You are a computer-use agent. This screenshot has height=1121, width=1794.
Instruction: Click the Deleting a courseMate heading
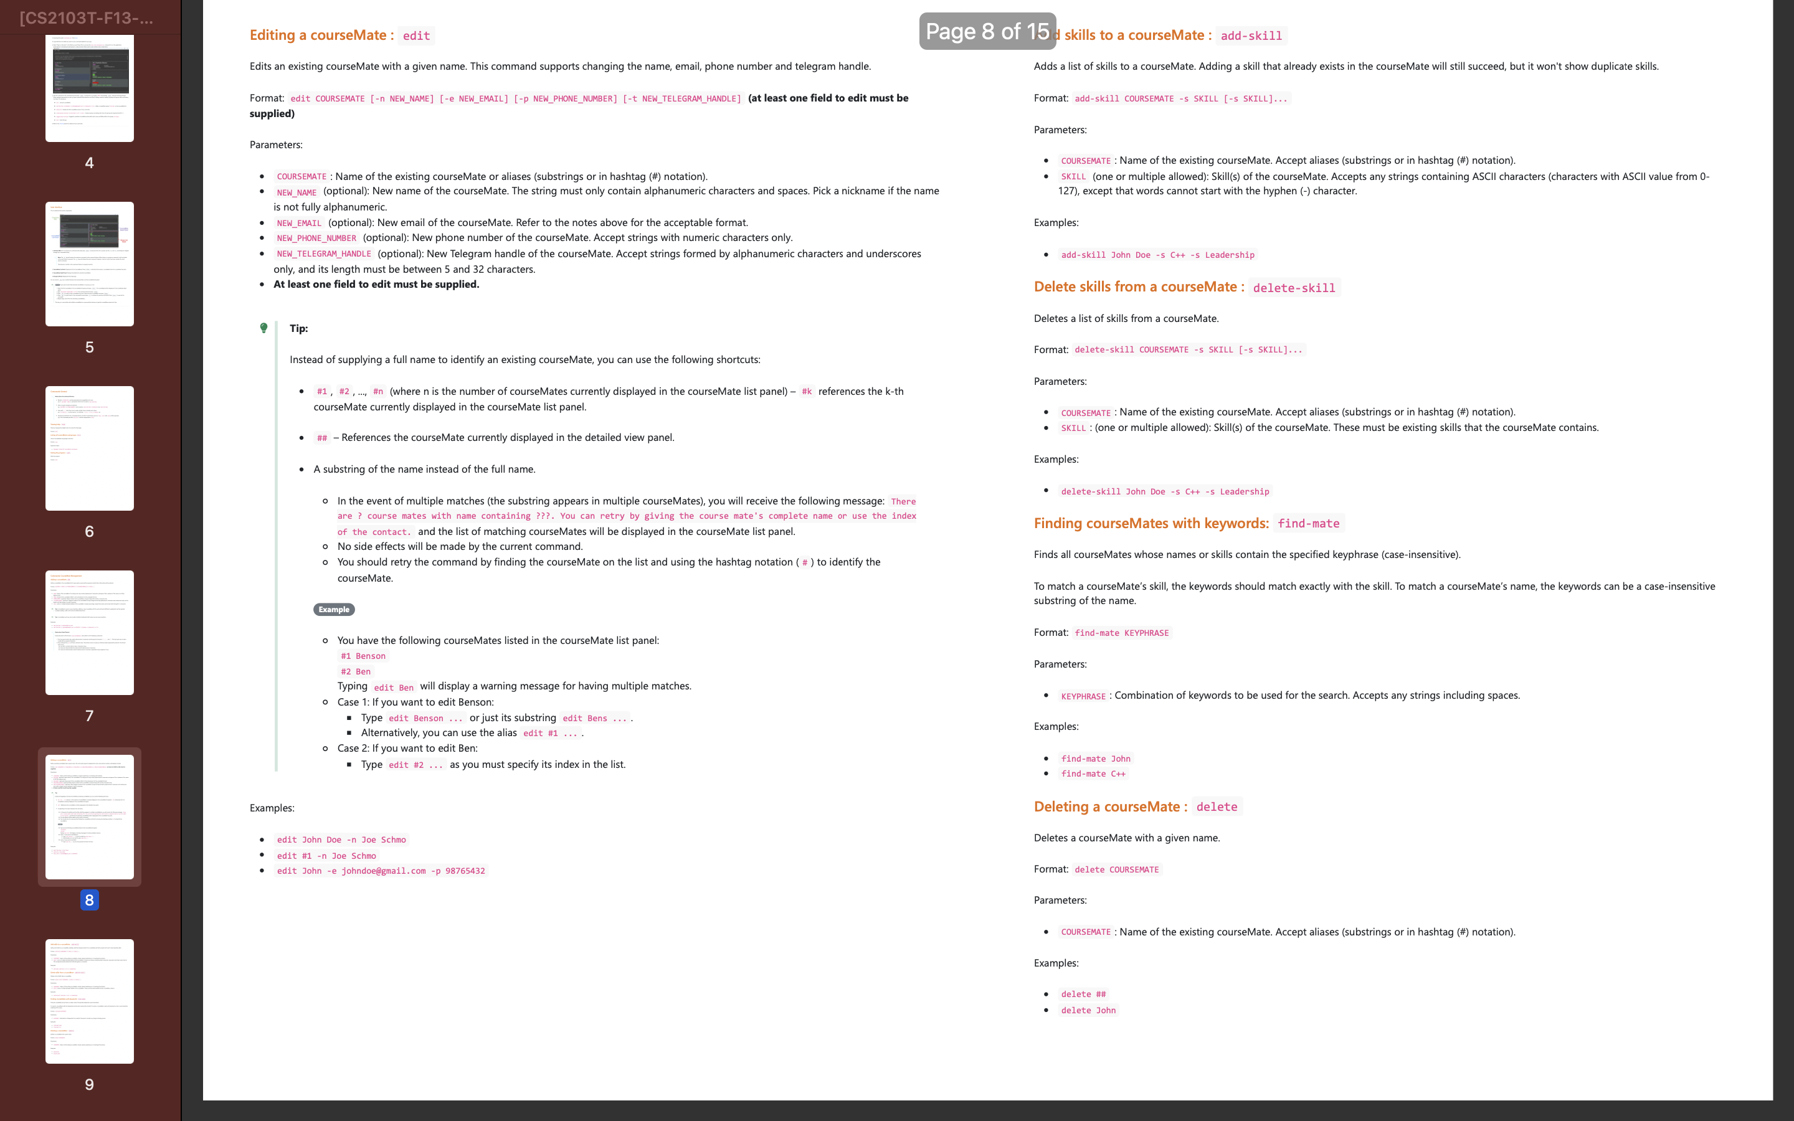[1110, 806]
